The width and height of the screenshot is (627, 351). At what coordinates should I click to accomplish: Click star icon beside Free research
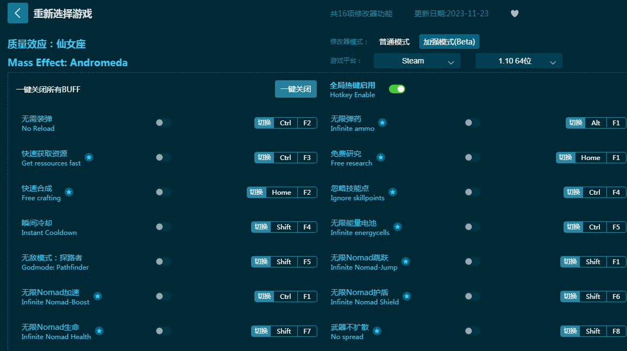[381, 157]
